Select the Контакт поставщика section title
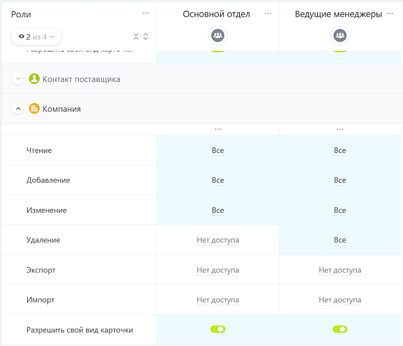 [81, 79]
